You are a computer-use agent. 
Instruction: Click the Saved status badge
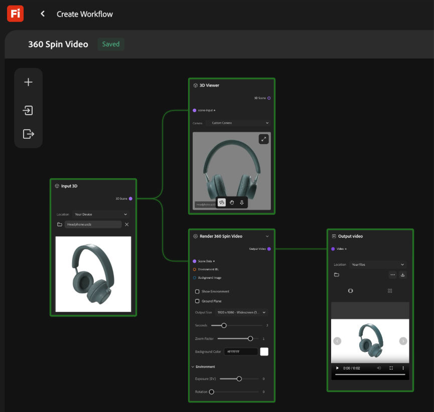pyautogui.click(x=111, y=44)
